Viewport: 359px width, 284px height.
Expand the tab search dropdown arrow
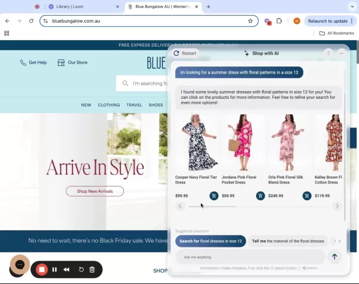coord(352,7)
